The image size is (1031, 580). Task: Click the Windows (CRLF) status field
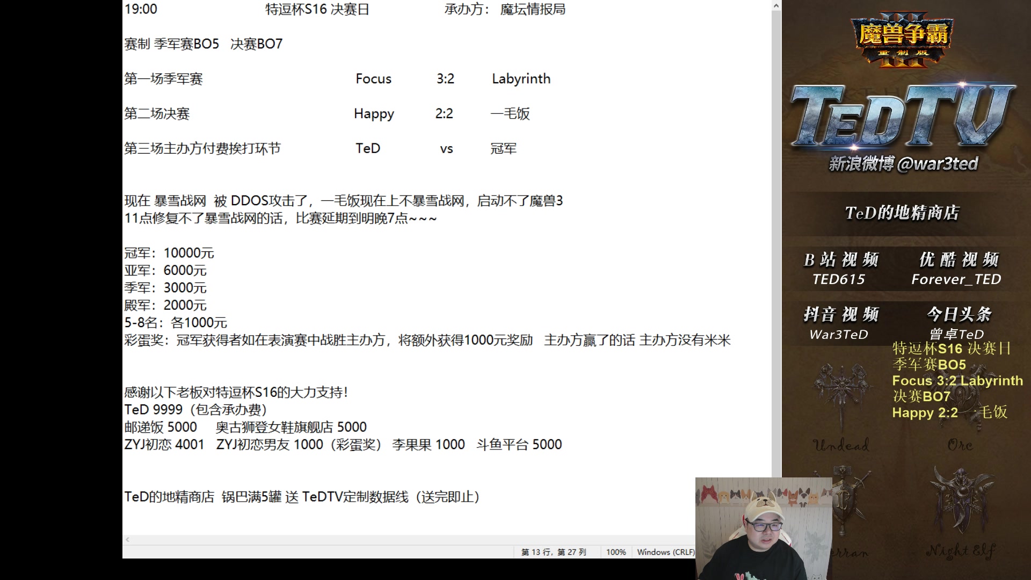pyautogui.click(x=665, y=552)
